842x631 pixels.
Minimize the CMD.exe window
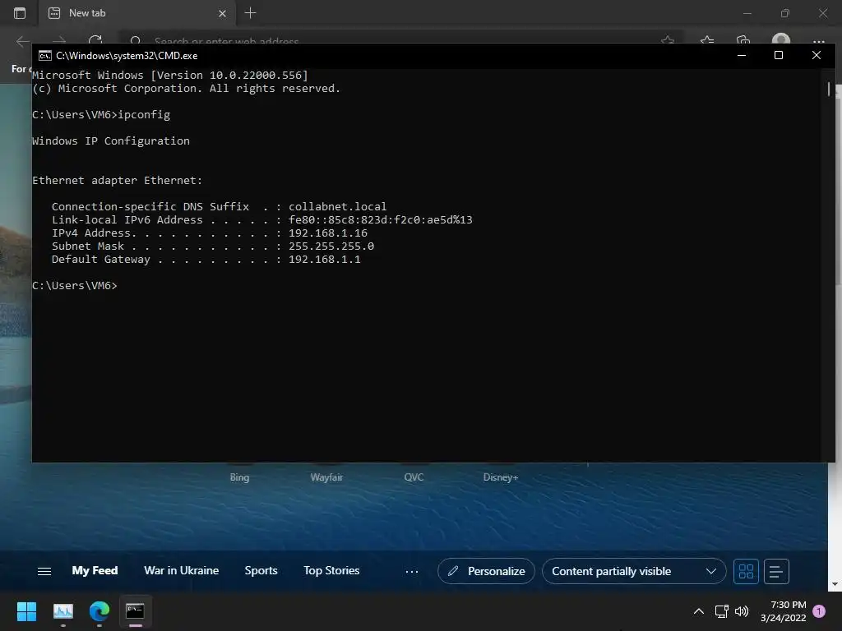click(x=742, y=55)
